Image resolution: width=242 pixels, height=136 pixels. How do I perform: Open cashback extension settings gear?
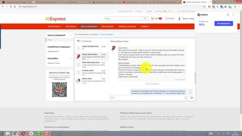[228, 15]
